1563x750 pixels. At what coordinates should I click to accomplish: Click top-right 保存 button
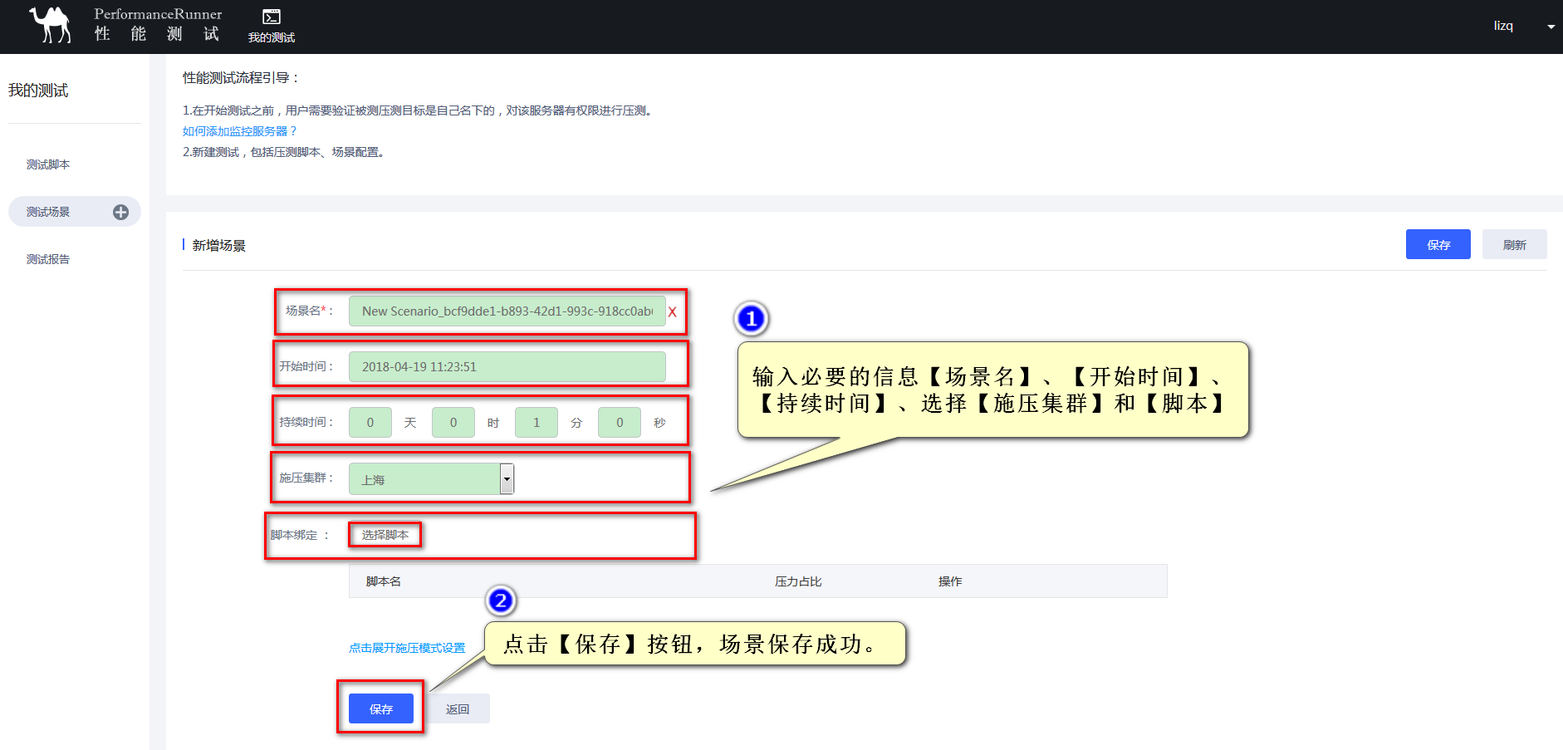click(x=1438, y=245)
